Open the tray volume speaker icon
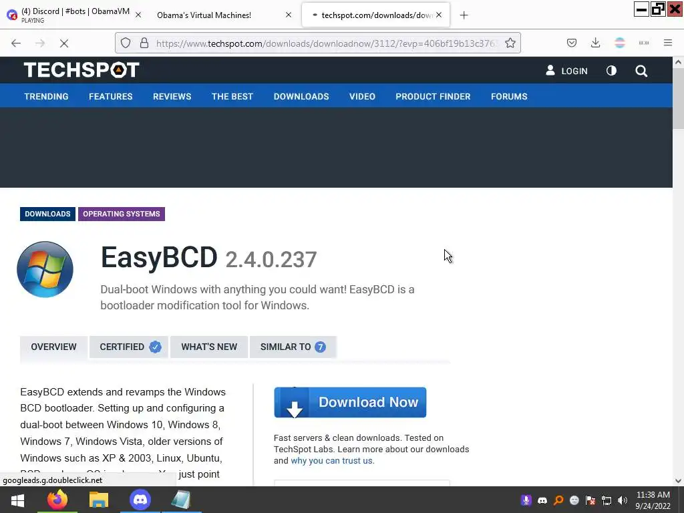 coord(623,500)
